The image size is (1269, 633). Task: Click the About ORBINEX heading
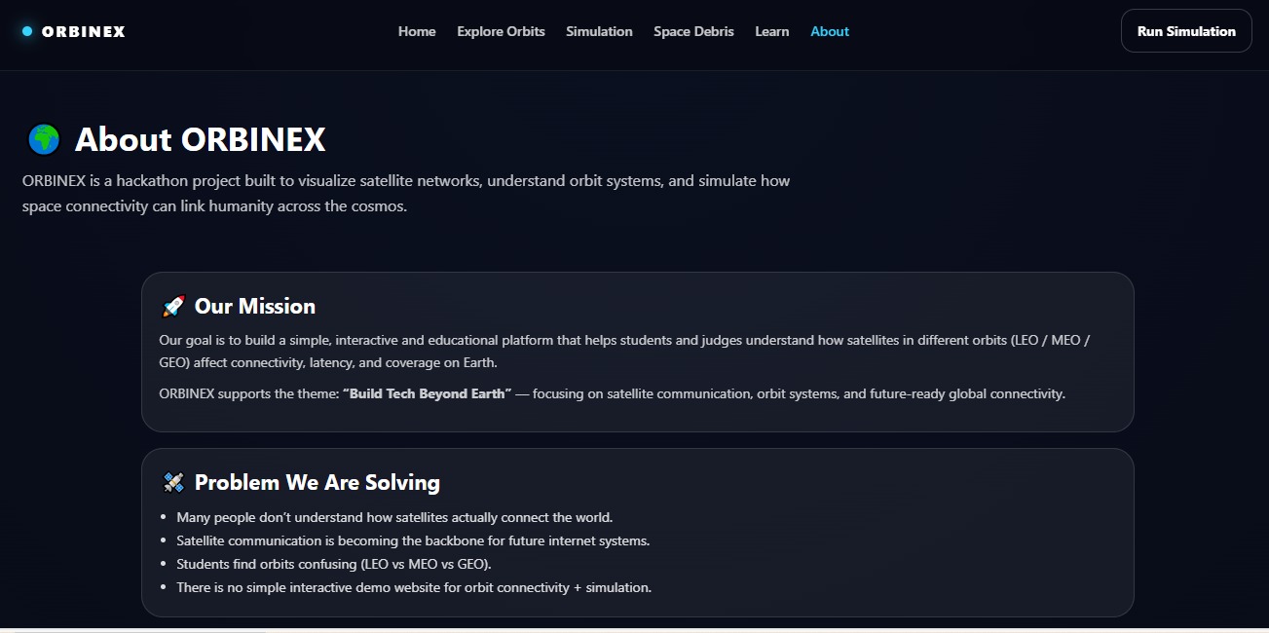200,139
